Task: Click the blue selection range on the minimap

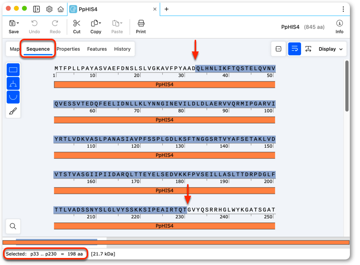Action: pos(56,239)
